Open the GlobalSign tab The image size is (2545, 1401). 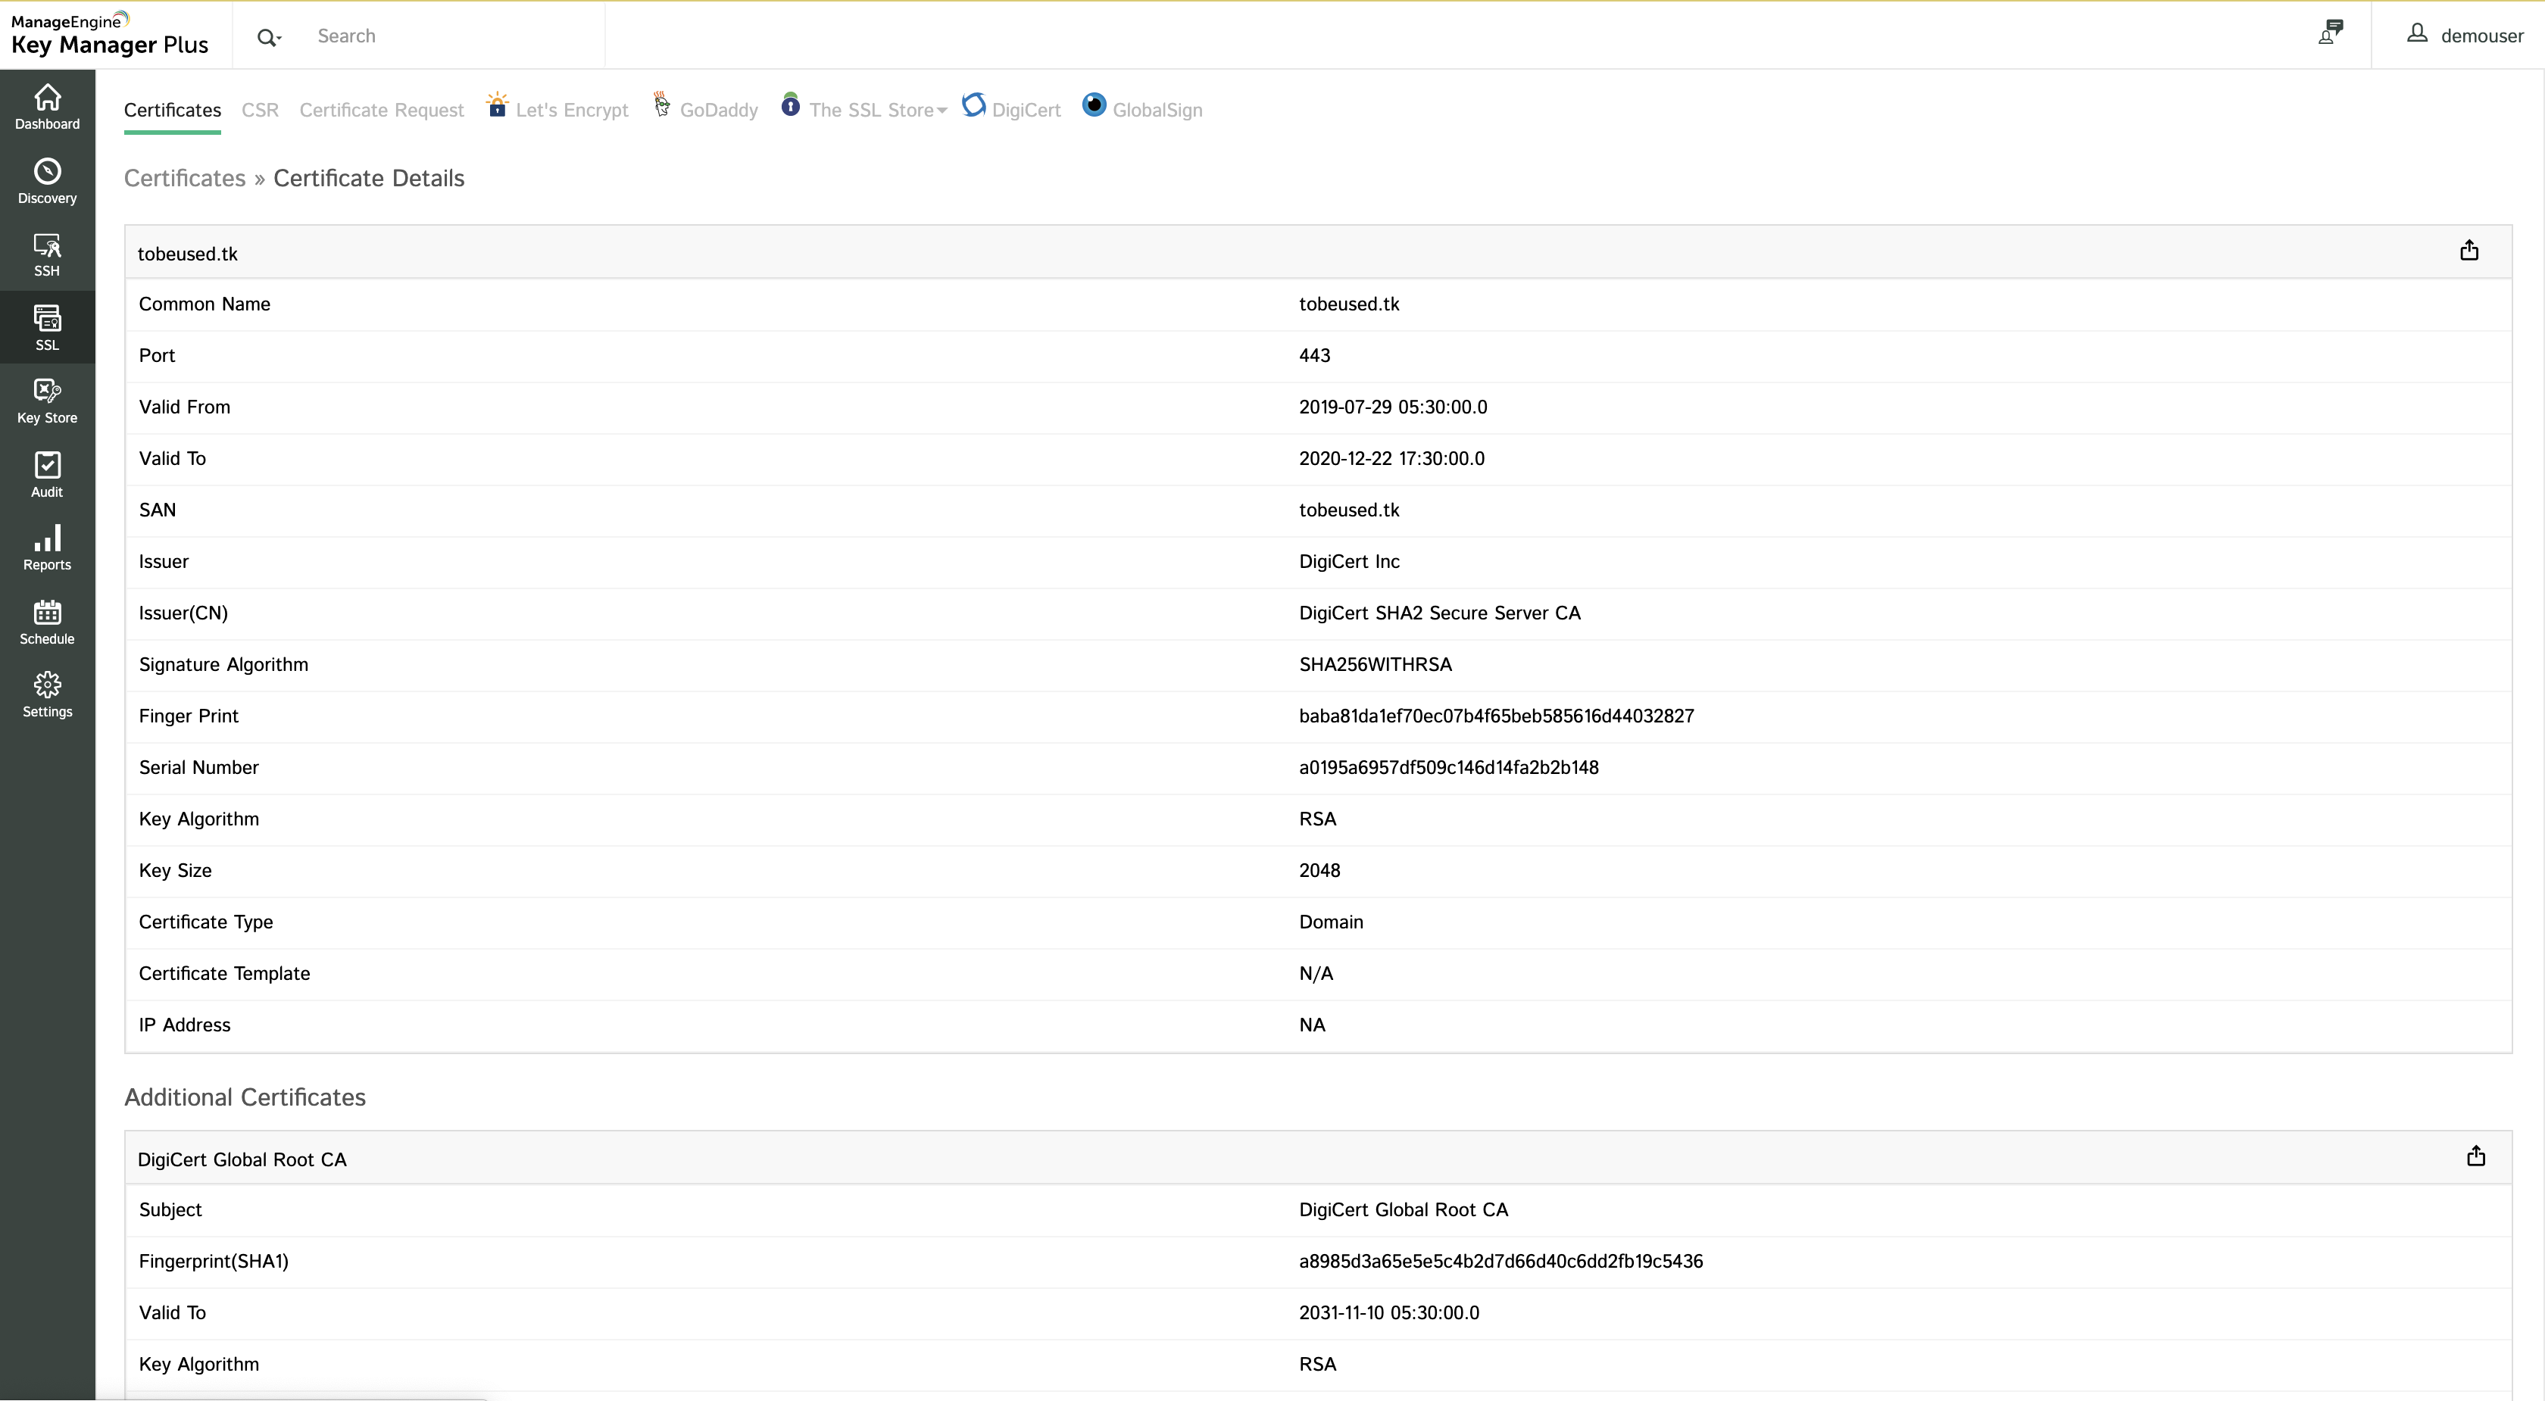tap(1156, 110)
